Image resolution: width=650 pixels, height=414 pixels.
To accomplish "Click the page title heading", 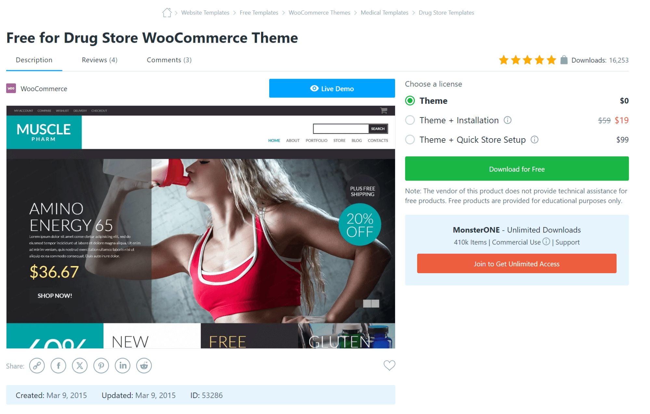I will [152, 38].
